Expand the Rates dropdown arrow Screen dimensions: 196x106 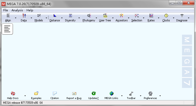(x=158, y=18)
